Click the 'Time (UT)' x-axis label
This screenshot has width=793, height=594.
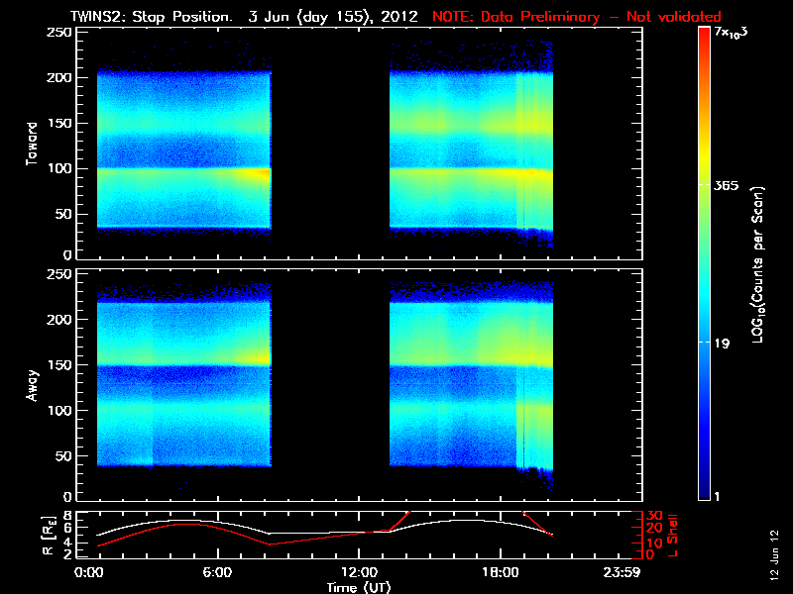(359, 587)
